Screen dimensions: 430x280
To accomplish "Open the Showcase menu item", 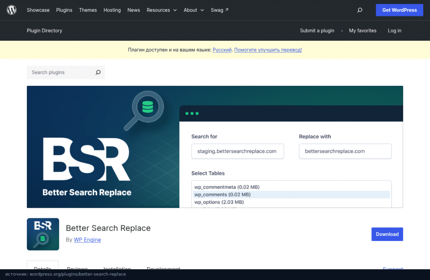I will tap(38, 10).
